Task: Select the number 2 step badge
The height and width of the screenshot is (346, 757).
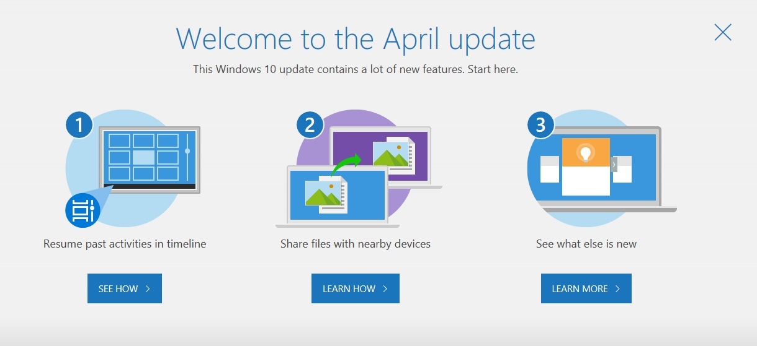Action: click(310, 126)
